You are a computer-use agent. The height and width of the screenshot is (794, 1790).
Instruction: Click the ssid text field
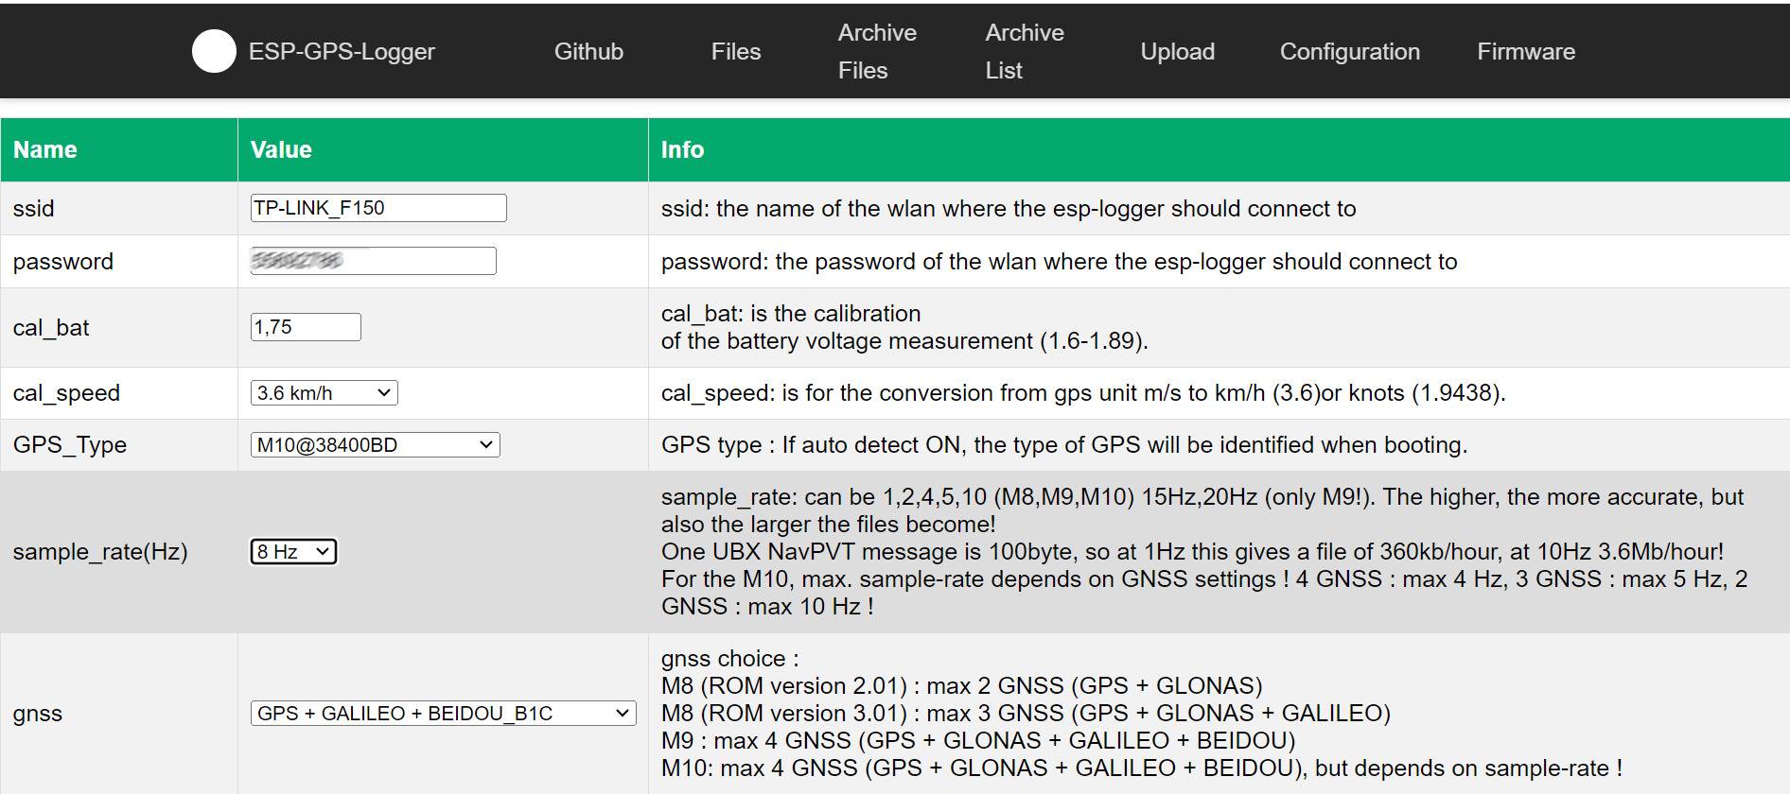377,208
